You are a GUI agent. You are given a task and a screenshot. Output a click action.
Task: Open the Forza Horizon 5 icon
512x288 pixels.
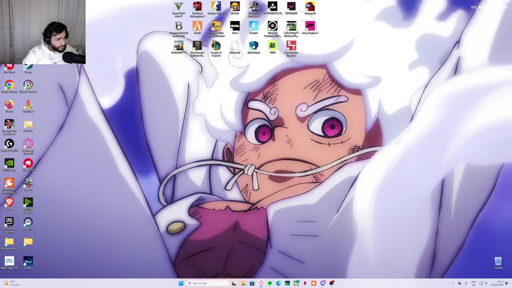[x=310, y=28]
